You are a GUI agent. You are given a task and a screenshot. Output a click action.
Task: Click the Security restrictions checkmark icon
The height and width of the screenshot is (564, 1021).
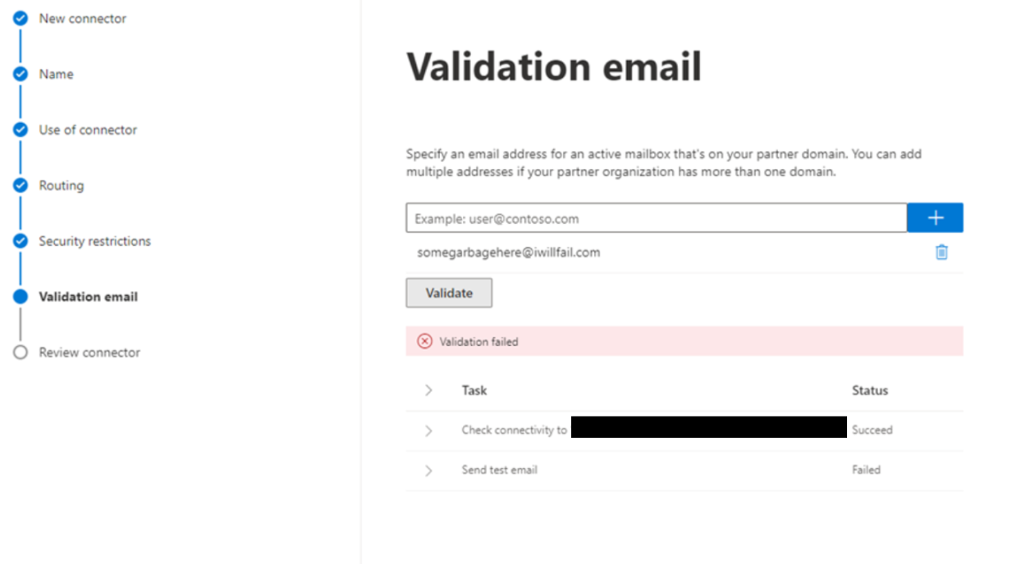click(x=21, y=241)
